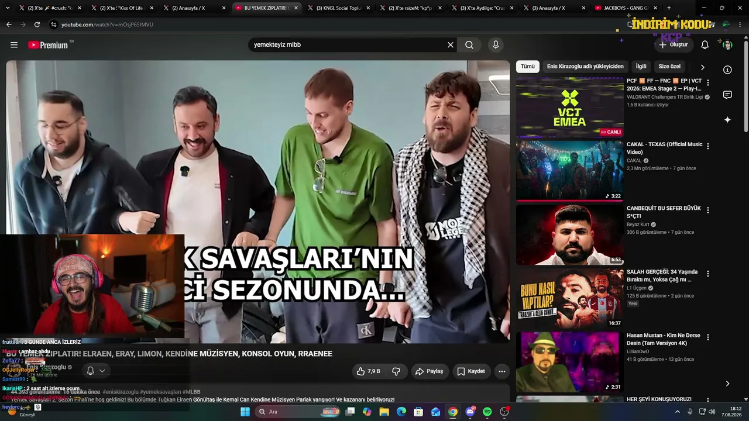Start voice search with microphone
Screen dimensions: 749x421
(x=496, y=45)
